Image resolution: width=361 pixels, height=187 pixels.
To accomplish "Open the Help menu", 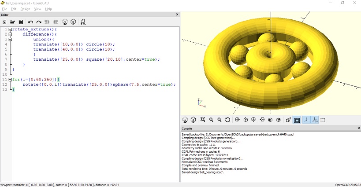I will coord(48,9).
